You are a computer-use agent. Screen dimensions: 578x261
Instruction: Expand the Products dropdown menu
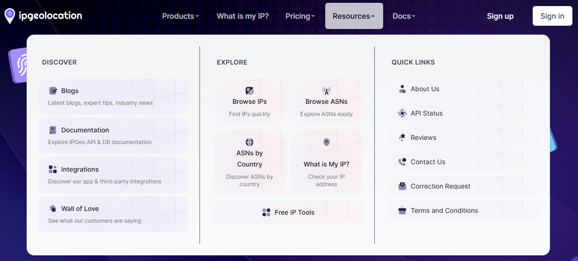(180, 16)
